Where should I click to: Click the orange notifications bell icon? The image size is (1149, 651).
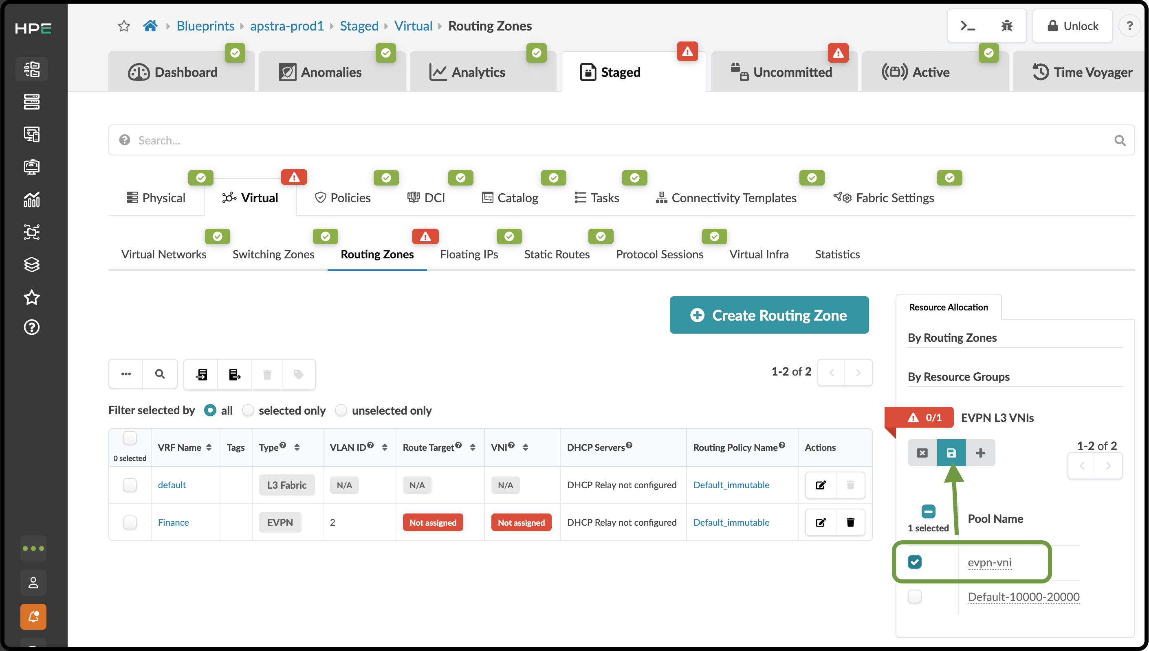click(33, 617)
